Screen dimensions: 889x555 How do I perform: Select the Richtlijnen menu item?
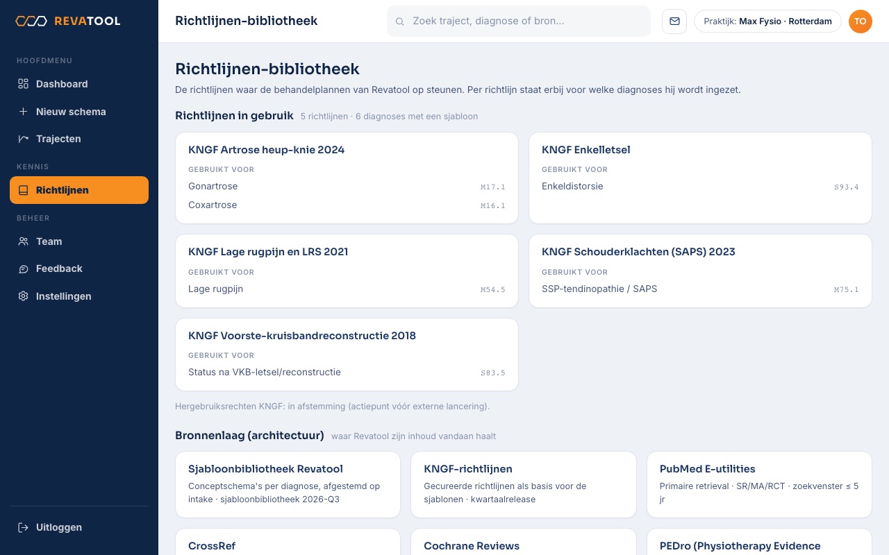(79, 190)
